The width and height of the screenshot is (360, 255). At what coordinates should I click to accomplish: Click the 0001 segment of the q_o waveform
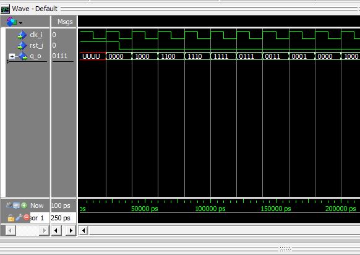click(x=302, y=56)
